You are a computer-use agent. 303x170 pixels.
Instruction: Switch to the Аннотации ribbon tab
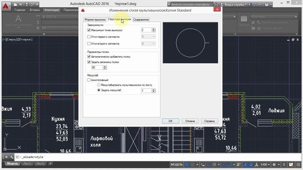coord(52,10)
